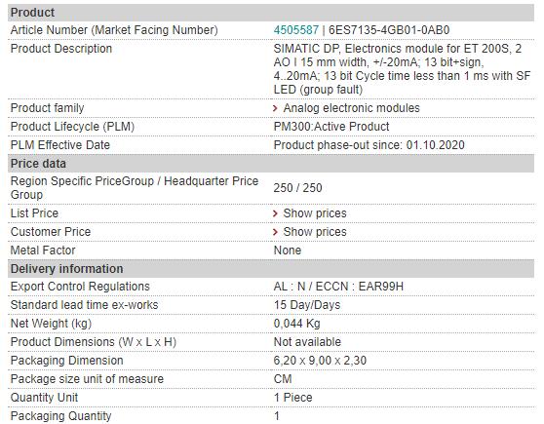Click PM300:Active Product lifecycle value
Viewport: 544px width, 424px height.
pyautogui.click(x=331, y=127)
